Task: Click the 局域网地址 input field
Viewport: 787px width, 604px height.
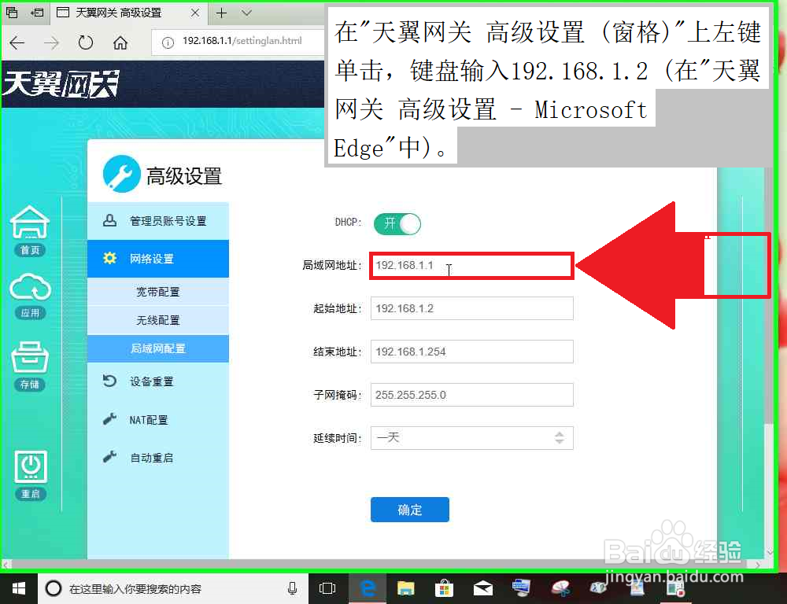Action: click(471, 266)
